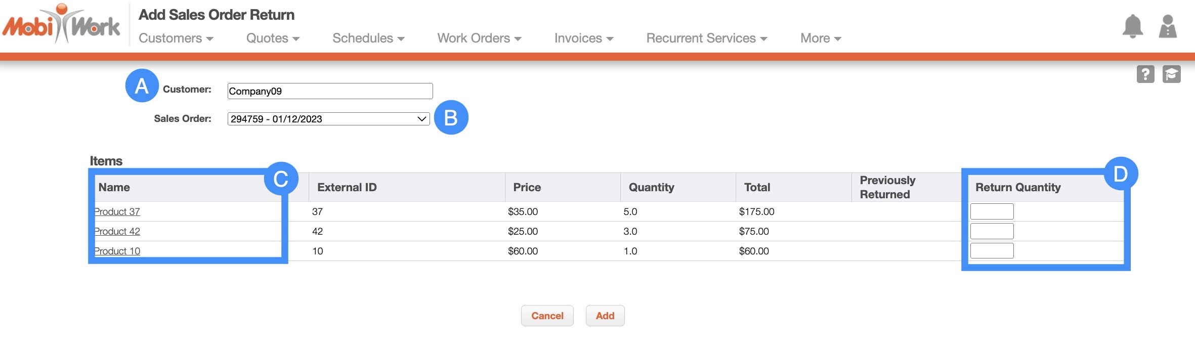
Task: Expand the Schedules menu
Action: pos(368,38)
